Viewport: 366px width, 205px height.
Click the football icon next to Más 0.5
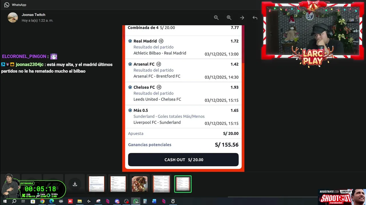[x=130, y=110]
